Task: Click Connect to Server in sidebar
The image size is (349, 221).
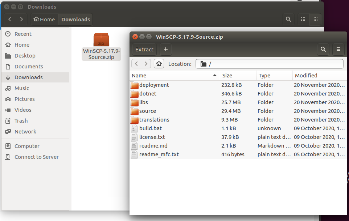Action: point(36,157)
